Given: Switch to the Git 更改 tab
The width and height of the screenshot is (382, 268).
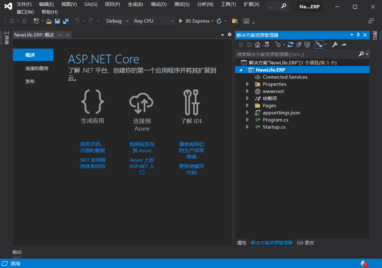Looking at the screenshot, I should point(306,243).
